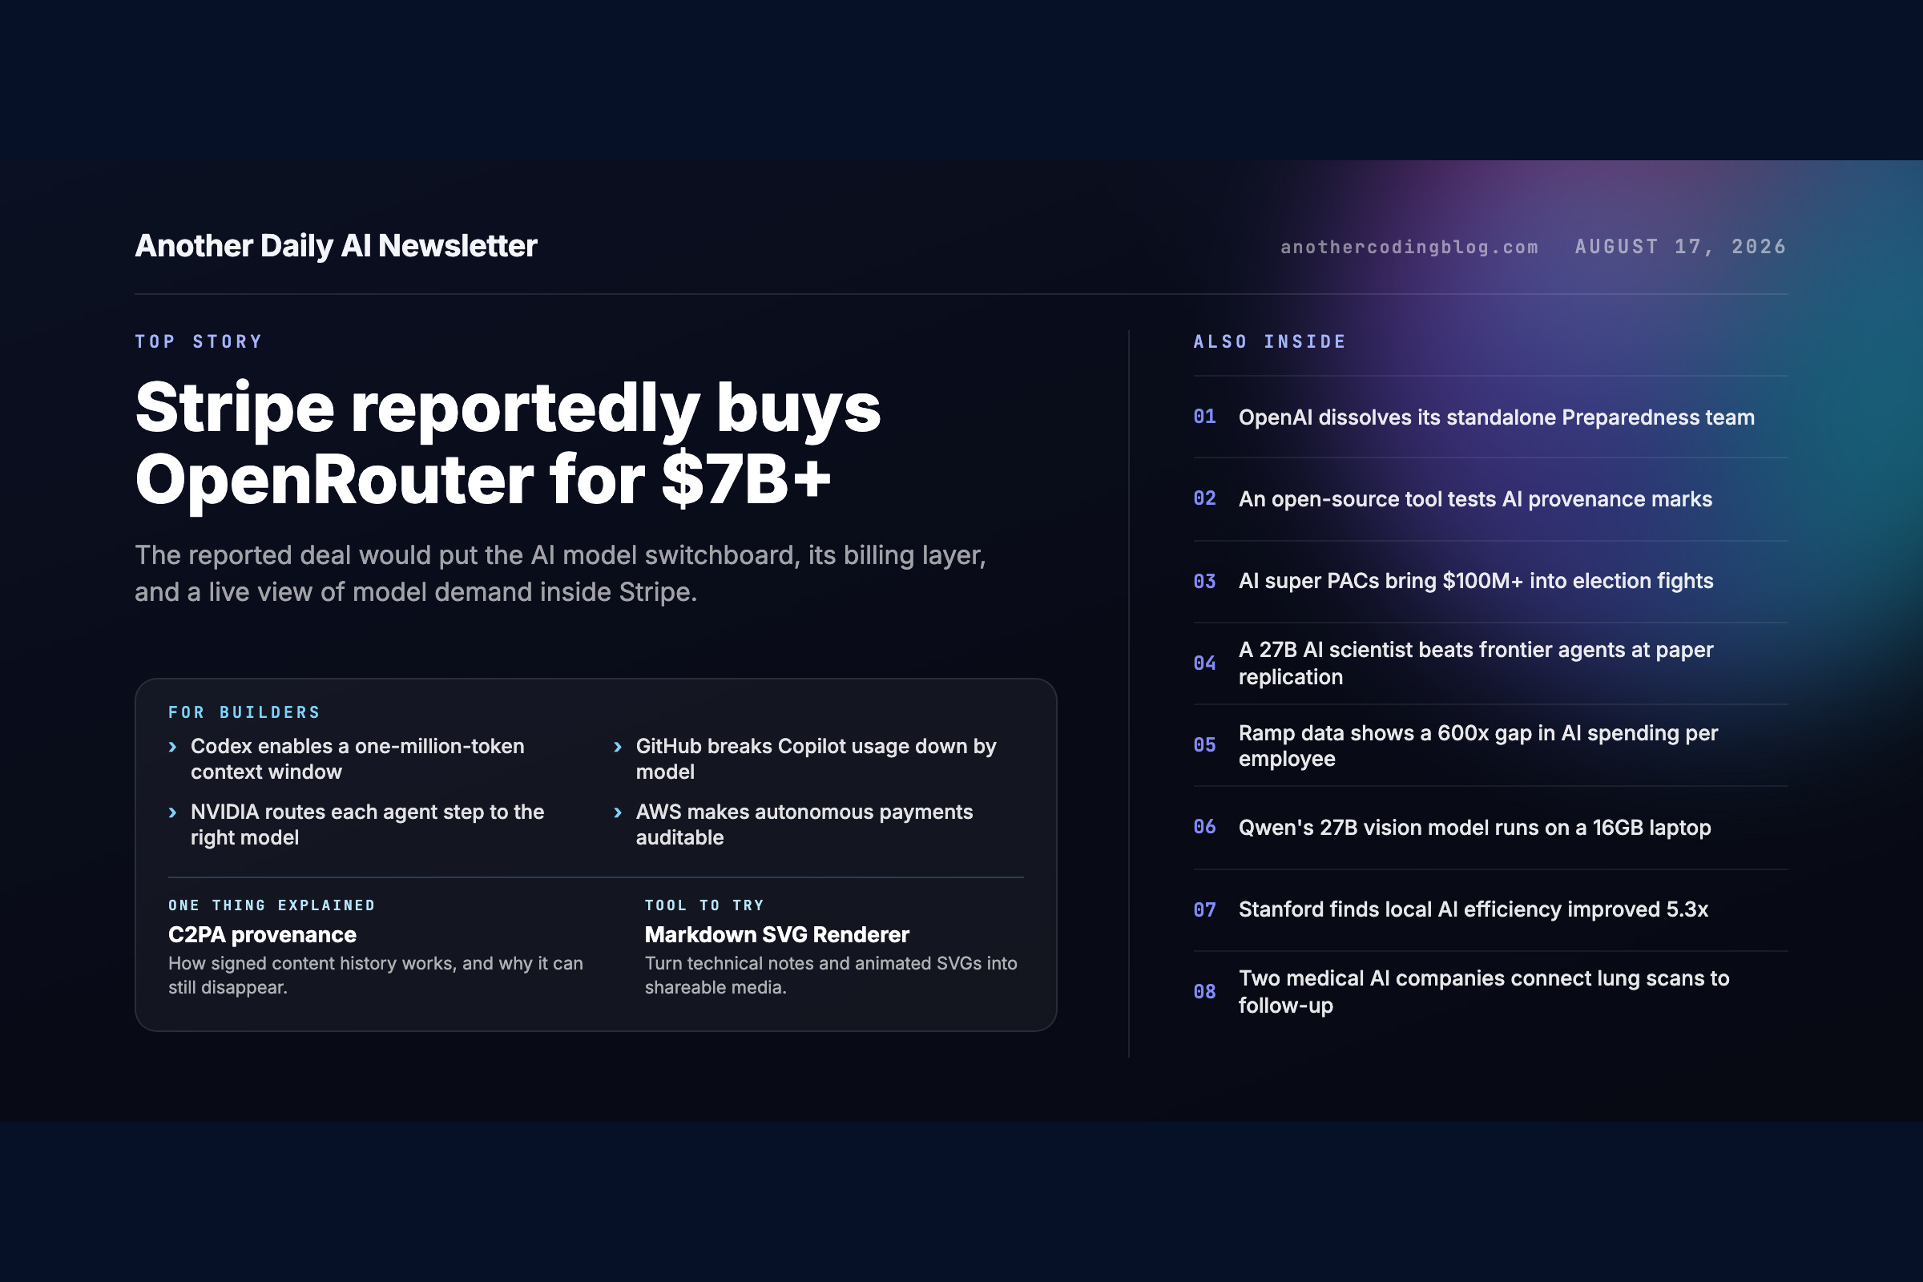This screenshot has width=1923, height=1282.
Task: Open medical AI lung scans story
Action: pyautogui.click(x=1484, y=992)
